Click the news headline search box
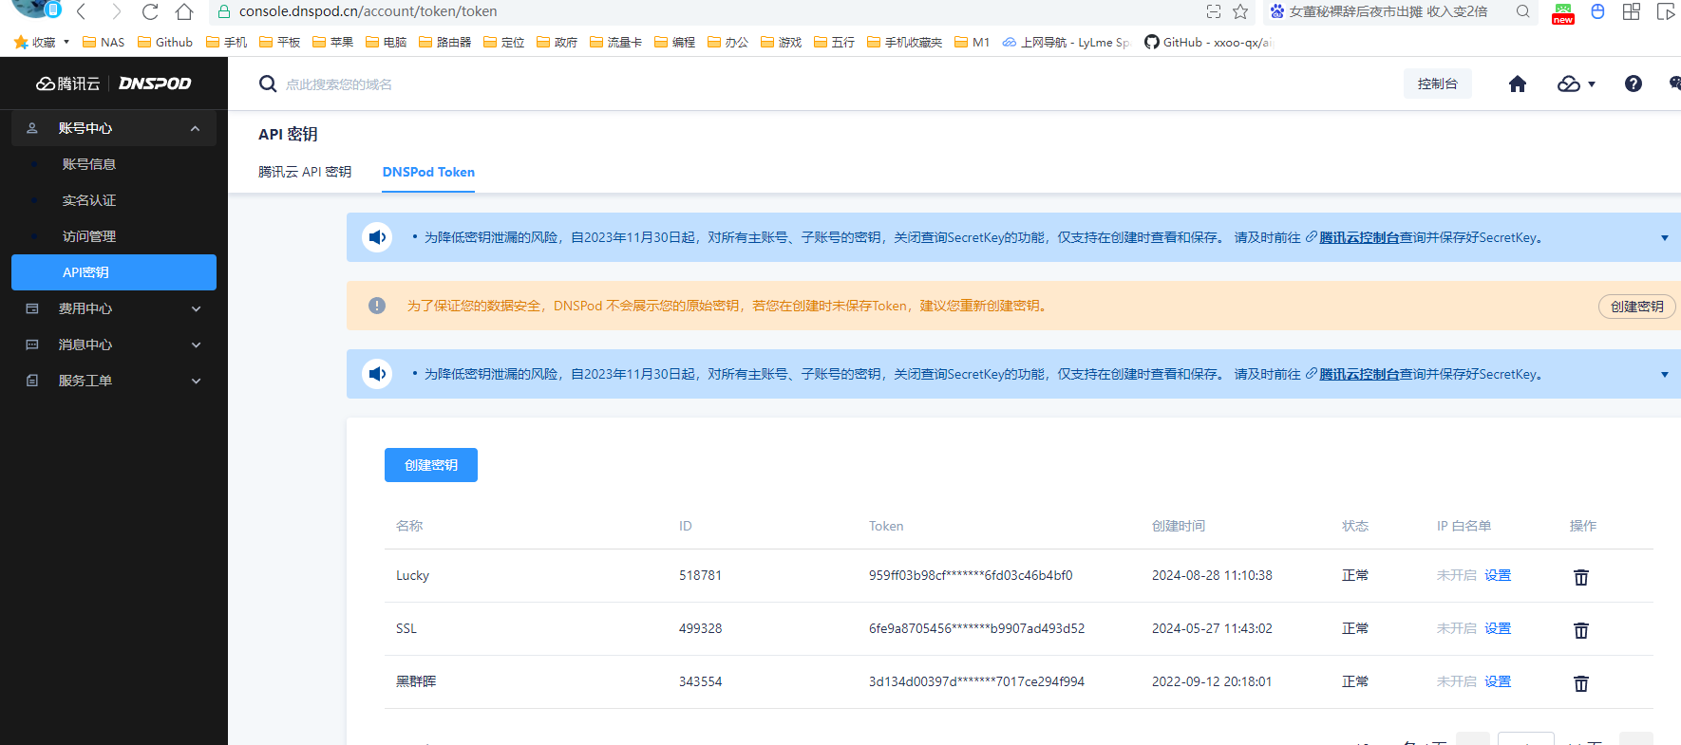Screen dimensions: 1681x745 coord(1388,11)
